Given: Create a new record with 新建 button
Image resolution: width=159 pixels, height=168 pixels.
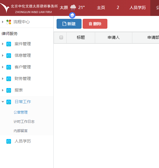Looking at the screenshot, I should (69, 24).
